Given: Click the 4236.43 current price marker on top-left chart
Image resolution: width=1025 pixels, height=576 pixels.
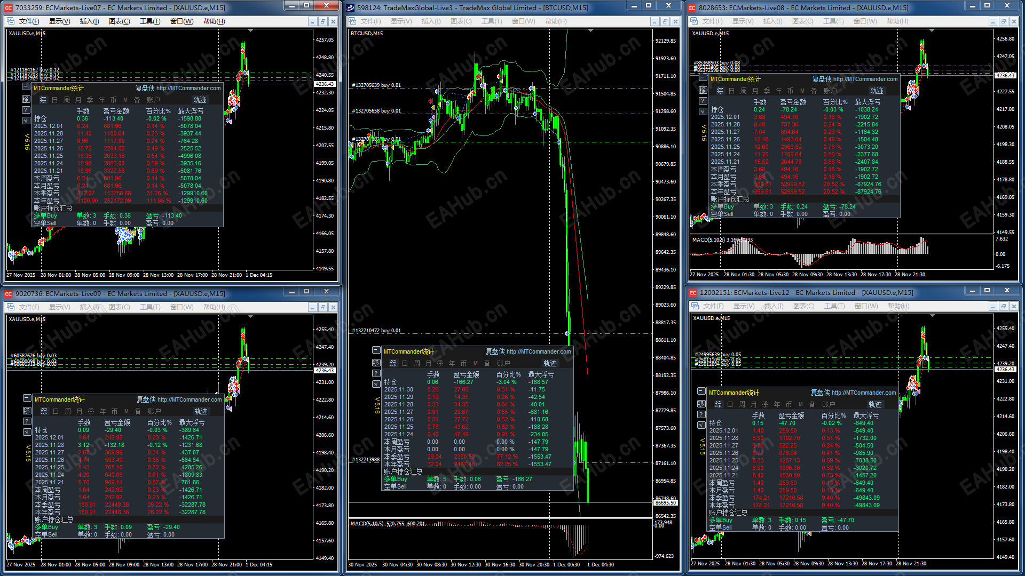Looking at the screenshot, I should (325, 84).
